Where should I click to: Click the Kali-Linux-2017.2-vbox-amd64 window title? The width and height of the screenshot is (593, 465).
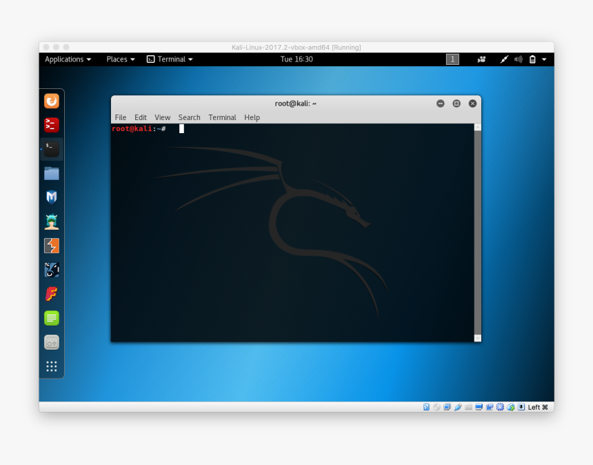pos(296,48)
